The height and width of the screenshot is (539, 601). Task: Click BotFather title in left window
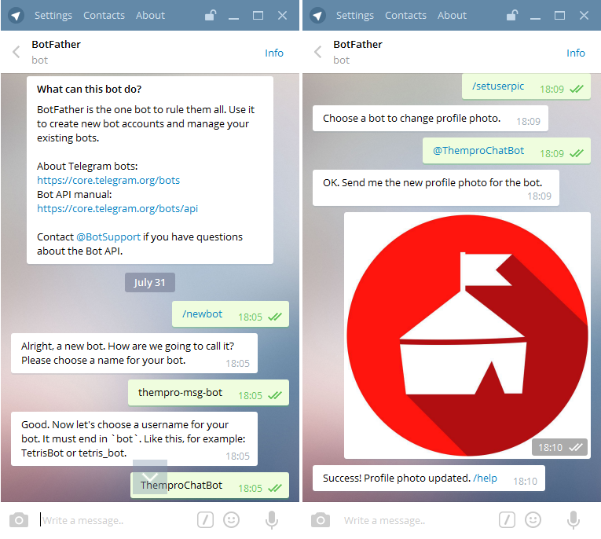[56, 45]
